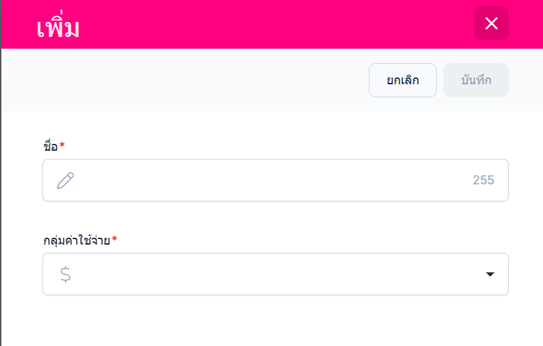
Task: Focus the ชื่อ text input field
Action: (274, 180)
